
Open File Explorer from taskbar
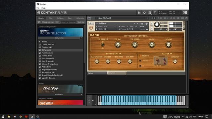pos(9,117)
